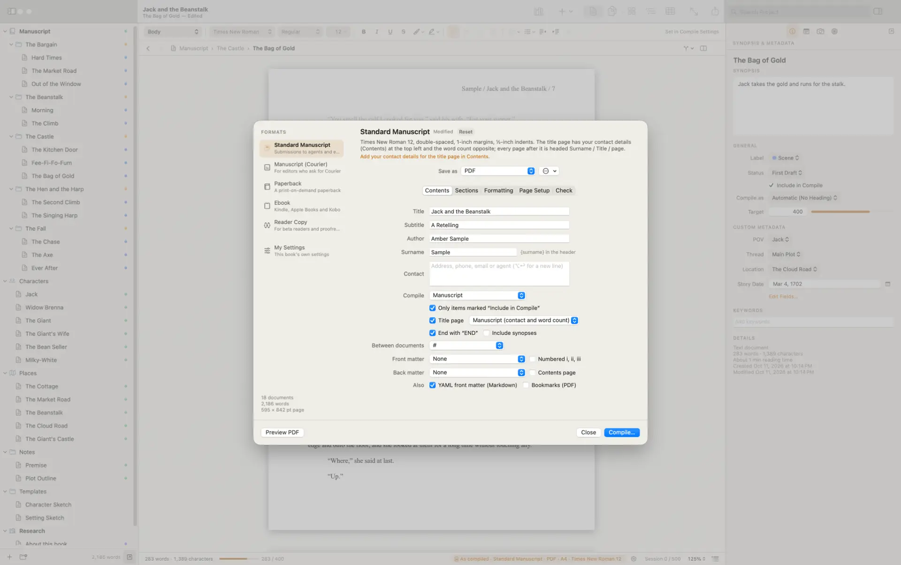Click Reset next to Standard Manuscript

(466, 132)
